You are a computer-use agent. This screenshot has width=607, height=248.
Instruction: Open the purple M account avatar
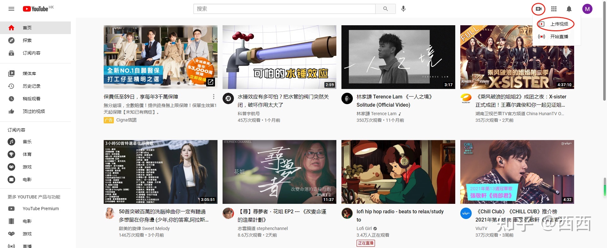point(587,9)
